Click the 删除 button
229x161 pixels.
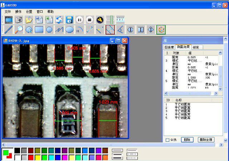(x=187, y=140)
